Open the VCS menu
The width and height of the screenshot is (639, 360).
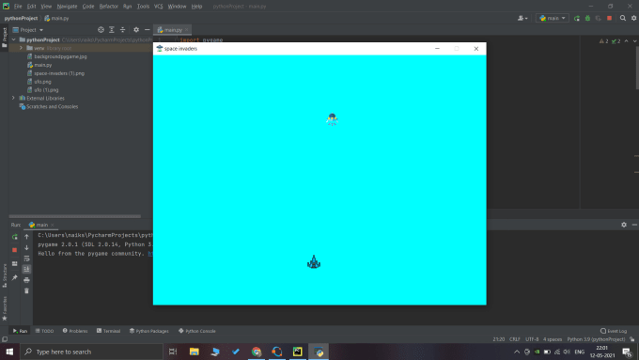tap(159, 7)
